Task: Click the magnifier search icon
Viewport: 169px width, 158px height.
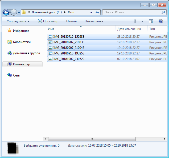Action: (x=163, y=12)
